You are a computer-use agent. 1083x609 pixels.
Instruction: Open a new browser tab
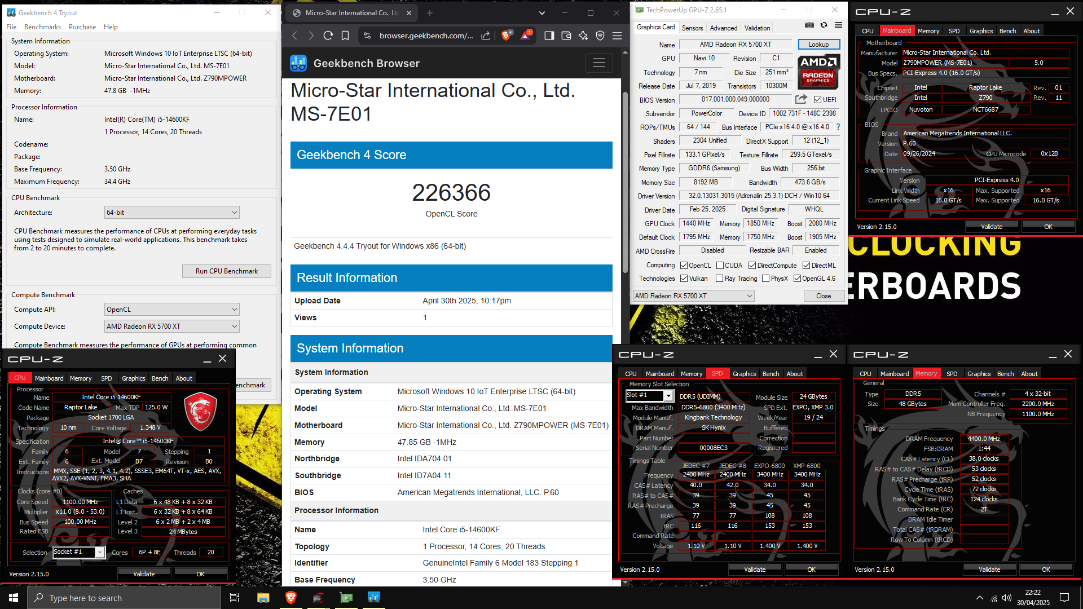coord(430,12)
